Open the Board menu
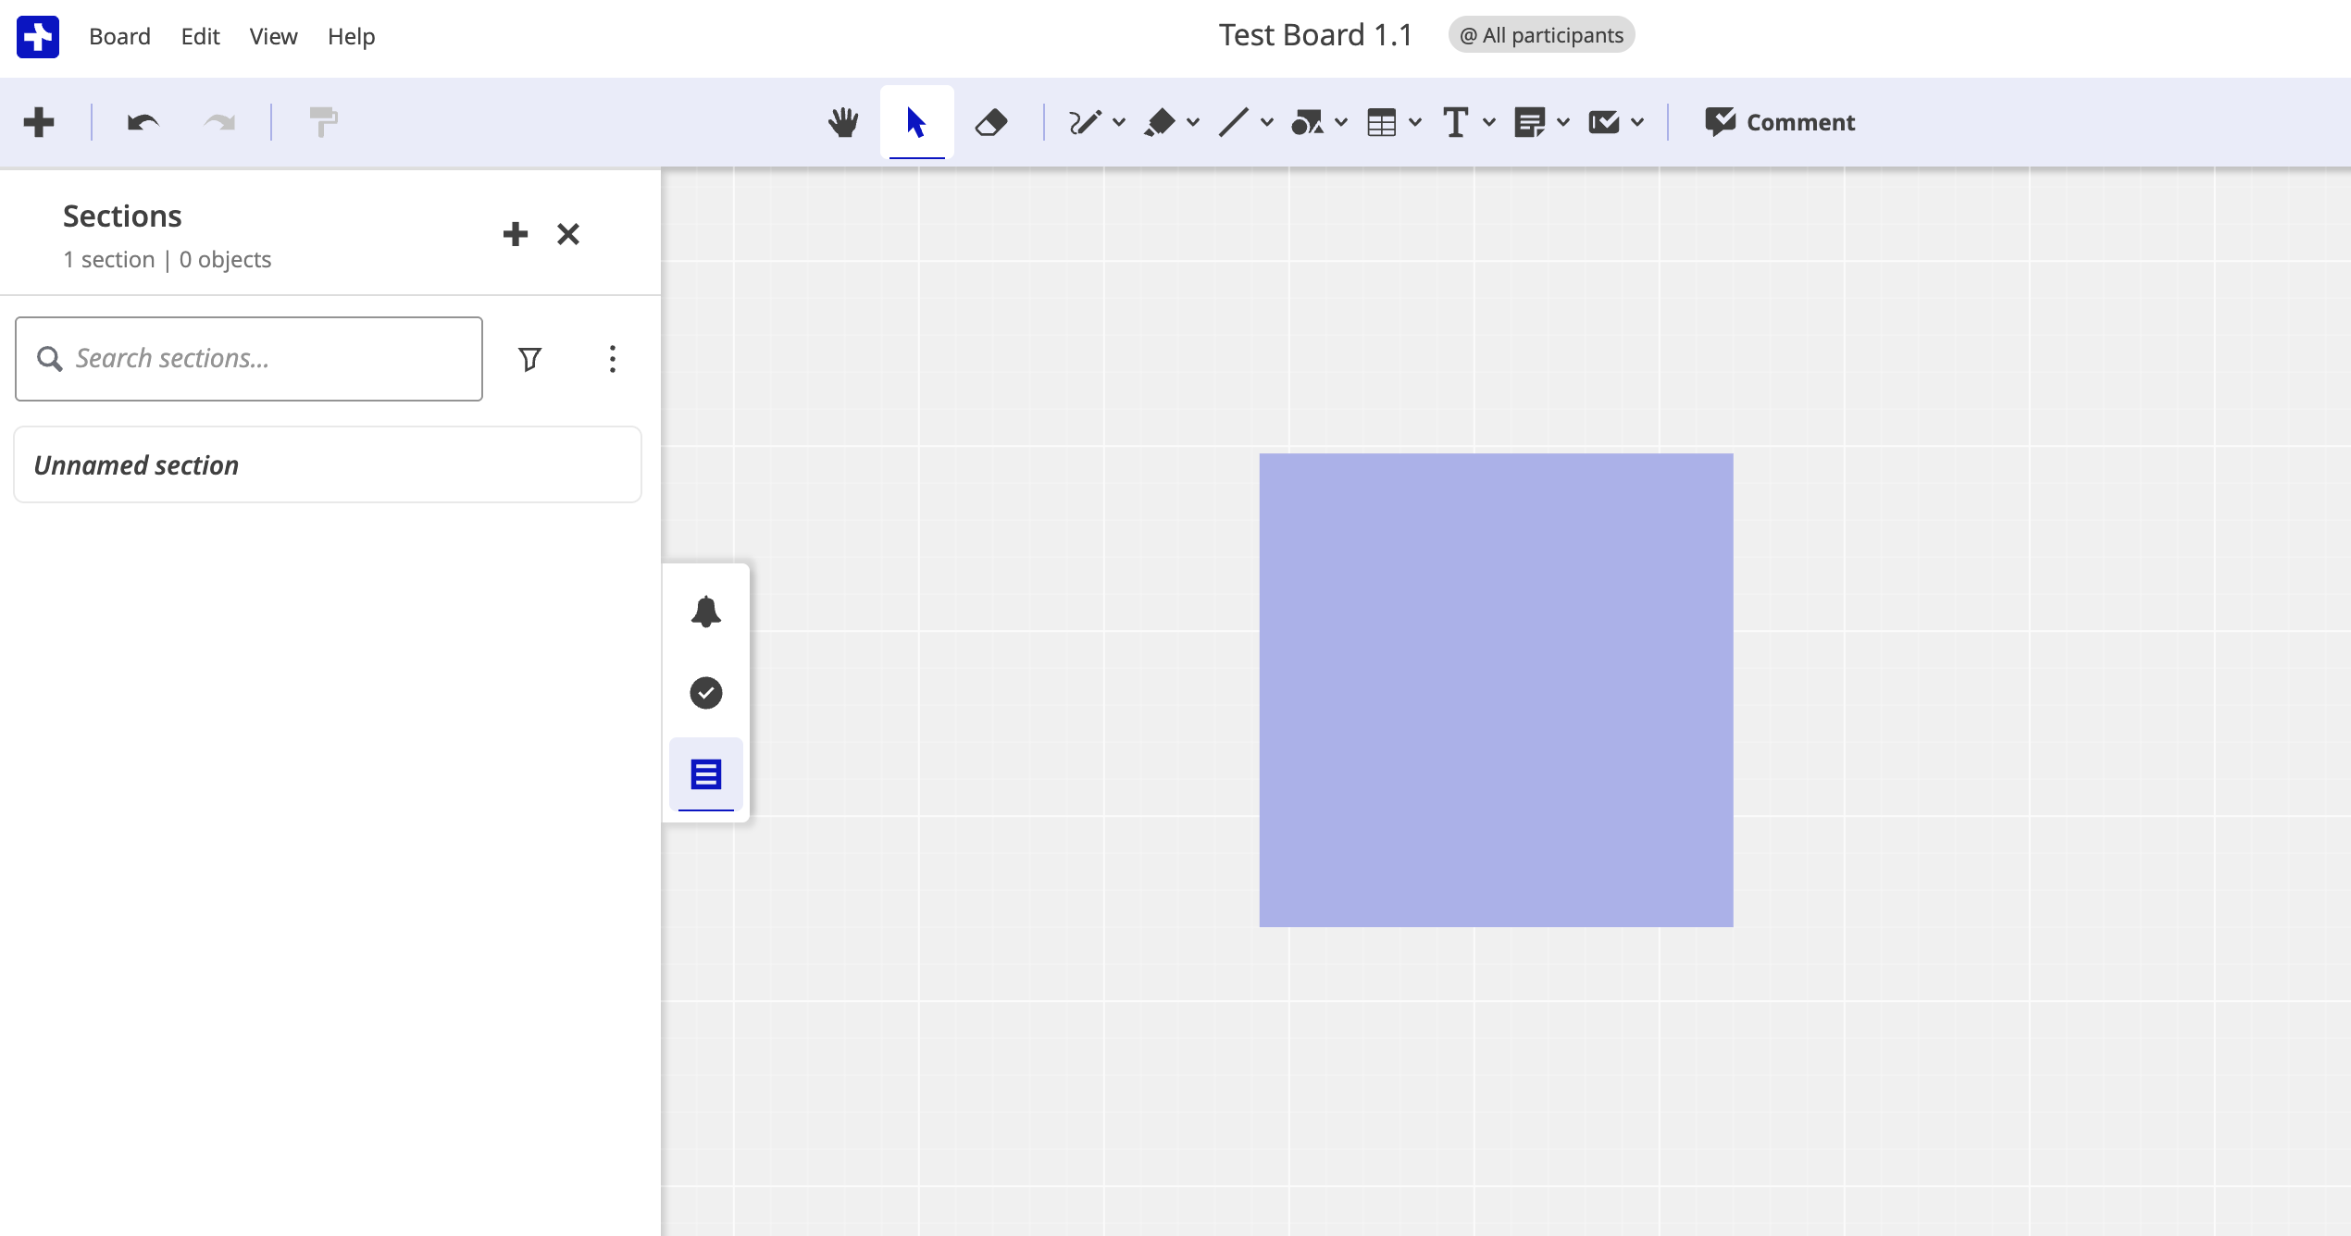 pos(119,36)
